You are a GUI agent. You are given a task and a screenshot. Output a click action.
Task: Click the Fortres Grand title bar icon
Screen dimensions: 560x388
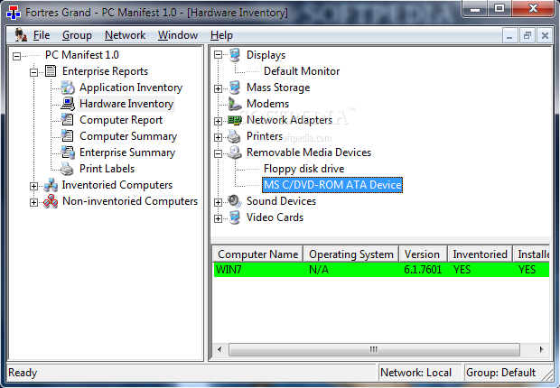click(14, 13)
